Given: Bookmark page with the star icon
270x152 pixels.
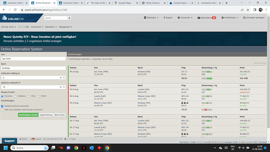Looking at the screenshot, I should pyautogui.click(x=248, y=10).
